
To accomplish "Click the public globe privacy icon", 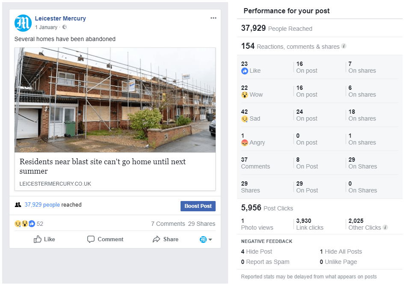I will coord(65,27).
